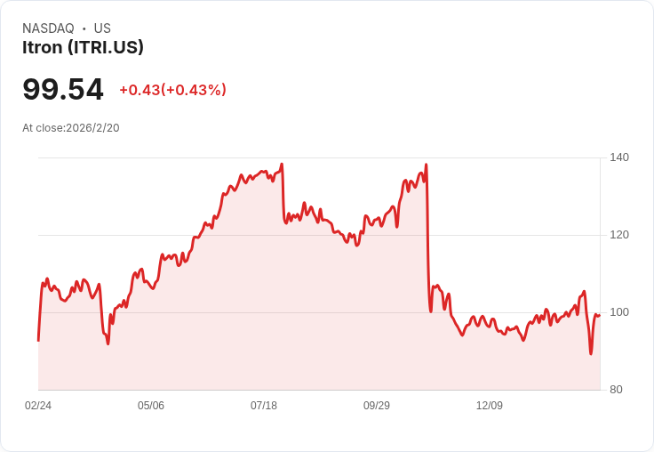This screenshot has height=452, width=654.
Task: Click the NASDAQ exchange label
Action: (48, 28)
